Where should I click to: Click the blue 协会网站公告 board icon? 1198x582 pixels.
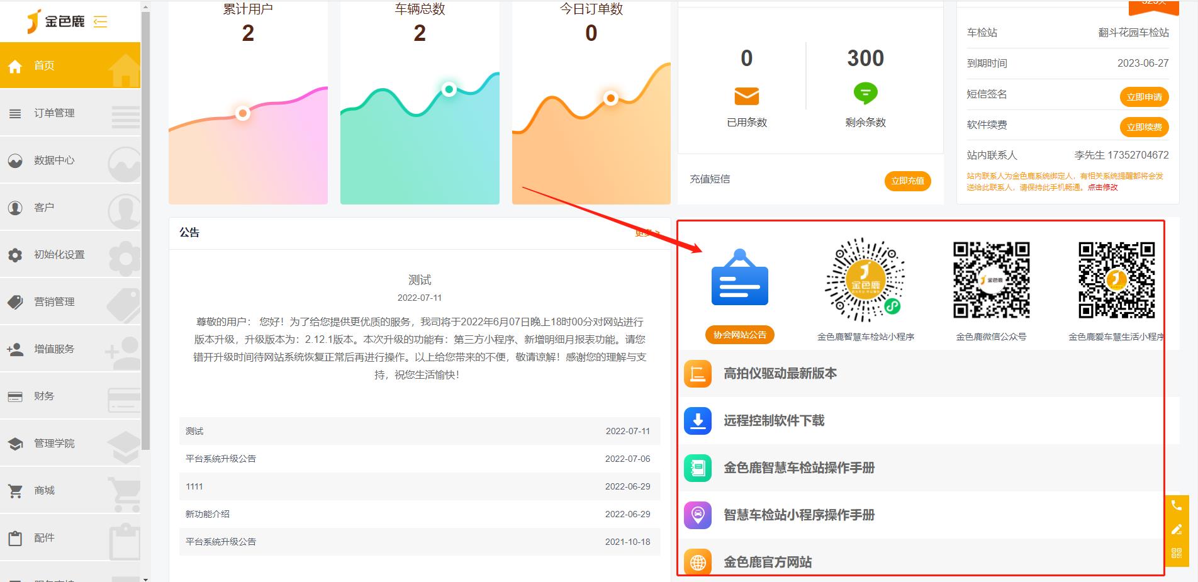pos(740,277)
